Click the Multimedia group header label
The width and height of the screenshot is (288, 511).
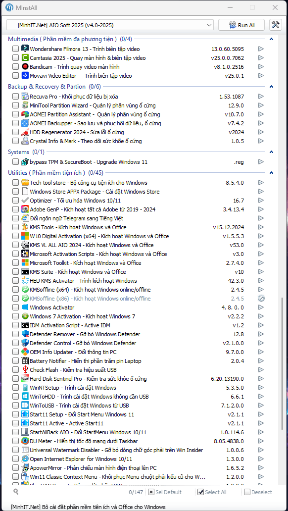click(x=70, y=39)
